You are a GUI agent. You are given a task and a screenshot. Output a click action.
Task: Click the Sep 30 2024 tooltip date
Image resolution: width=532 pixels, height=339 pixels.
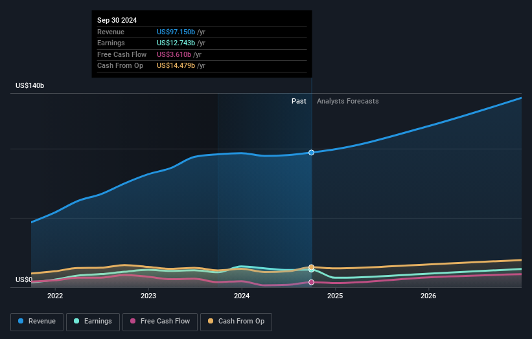point(117,20)
